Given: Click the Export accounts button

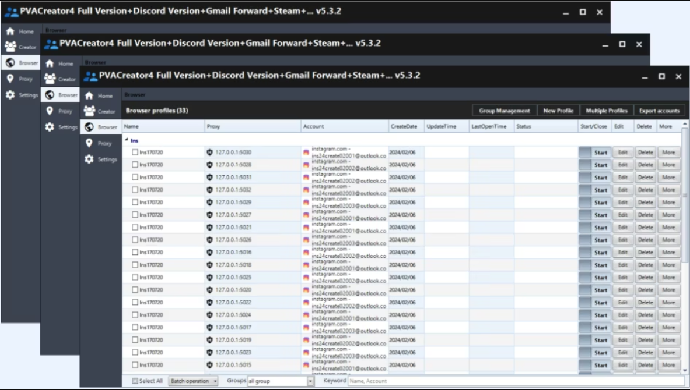Looking at the screenshot, I should click(x=659, y=111).
